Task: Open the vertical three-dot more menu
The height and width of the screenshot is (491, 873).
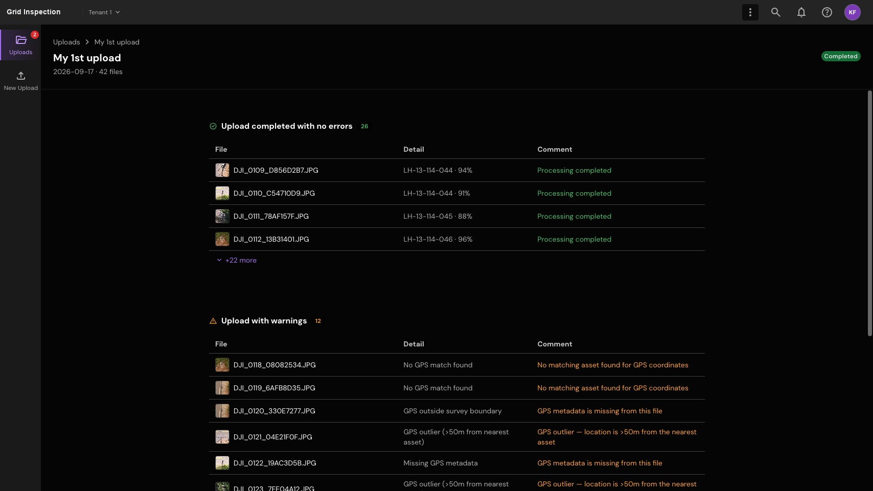Action: pos(750,12)
